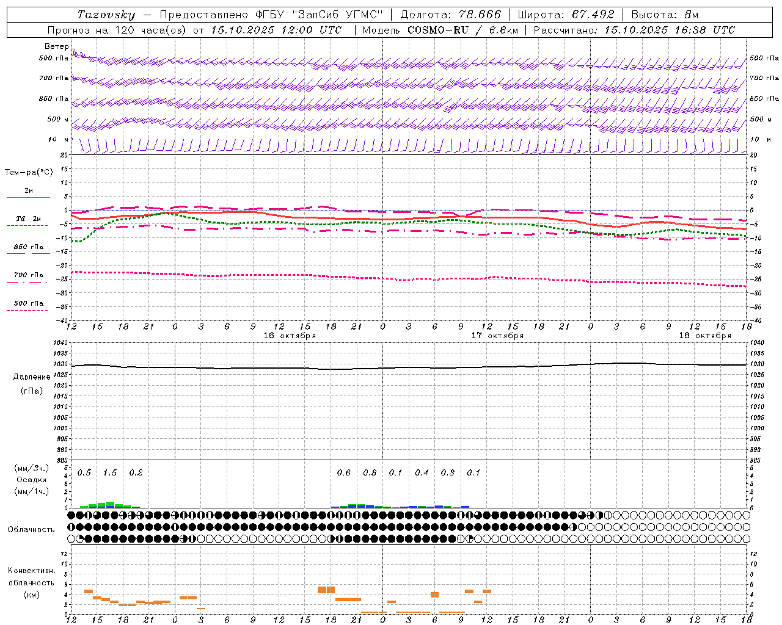Image resolution: width=782 pixels, height=625 pixels.
Task: Click the 1.5 precipitation value
Action: 110,473
